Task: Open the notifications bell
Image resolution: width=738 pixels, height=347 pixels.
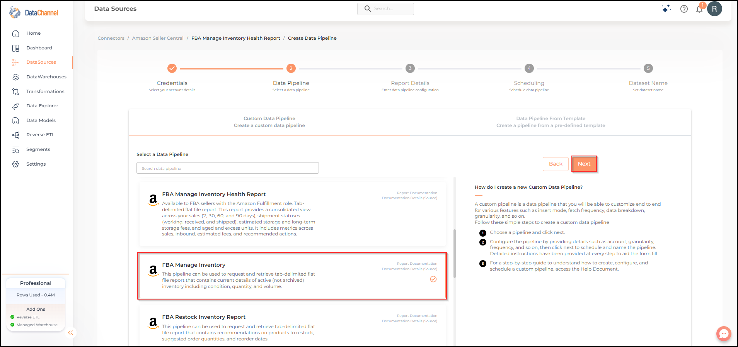Action: (699, 9)
